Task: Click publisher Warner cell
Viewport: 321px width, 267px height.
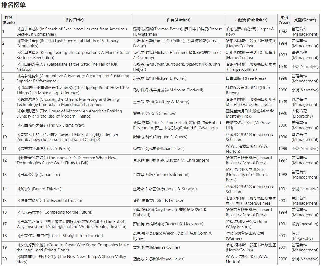Action: click(x=251, y=235)
